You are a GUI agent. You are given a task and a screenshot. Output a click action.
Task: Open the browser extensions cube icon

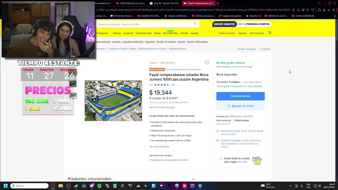point(319,10)
